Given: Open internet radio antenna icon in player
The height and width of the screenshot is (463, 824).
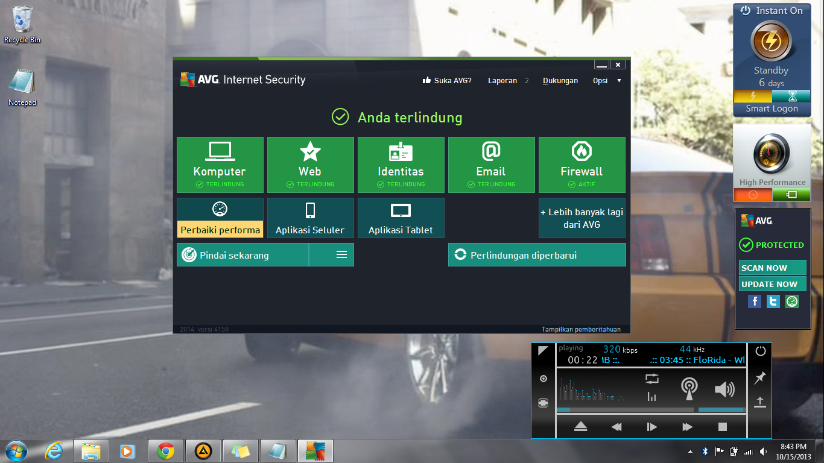Looking at the screenshot, I should click(x=688, y=389).
